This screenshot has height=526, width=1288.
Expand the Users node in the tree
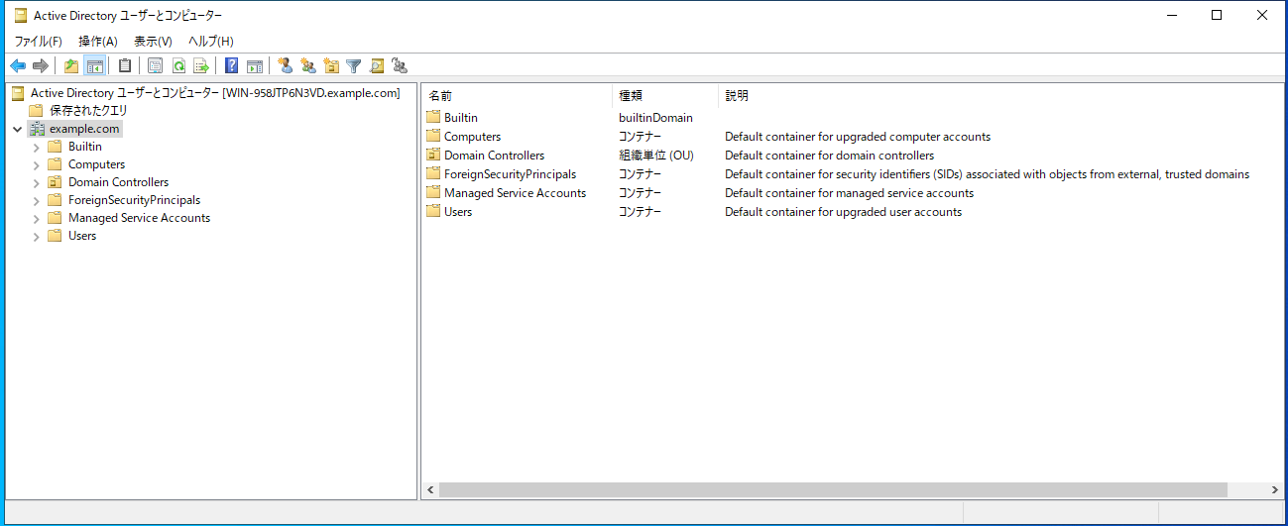(37, 236)
